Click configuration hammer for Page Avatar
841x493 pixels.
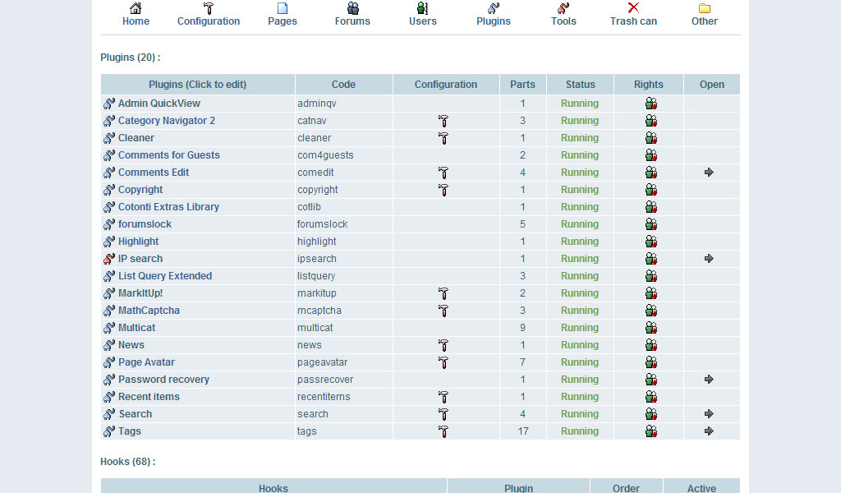[443, 362]
